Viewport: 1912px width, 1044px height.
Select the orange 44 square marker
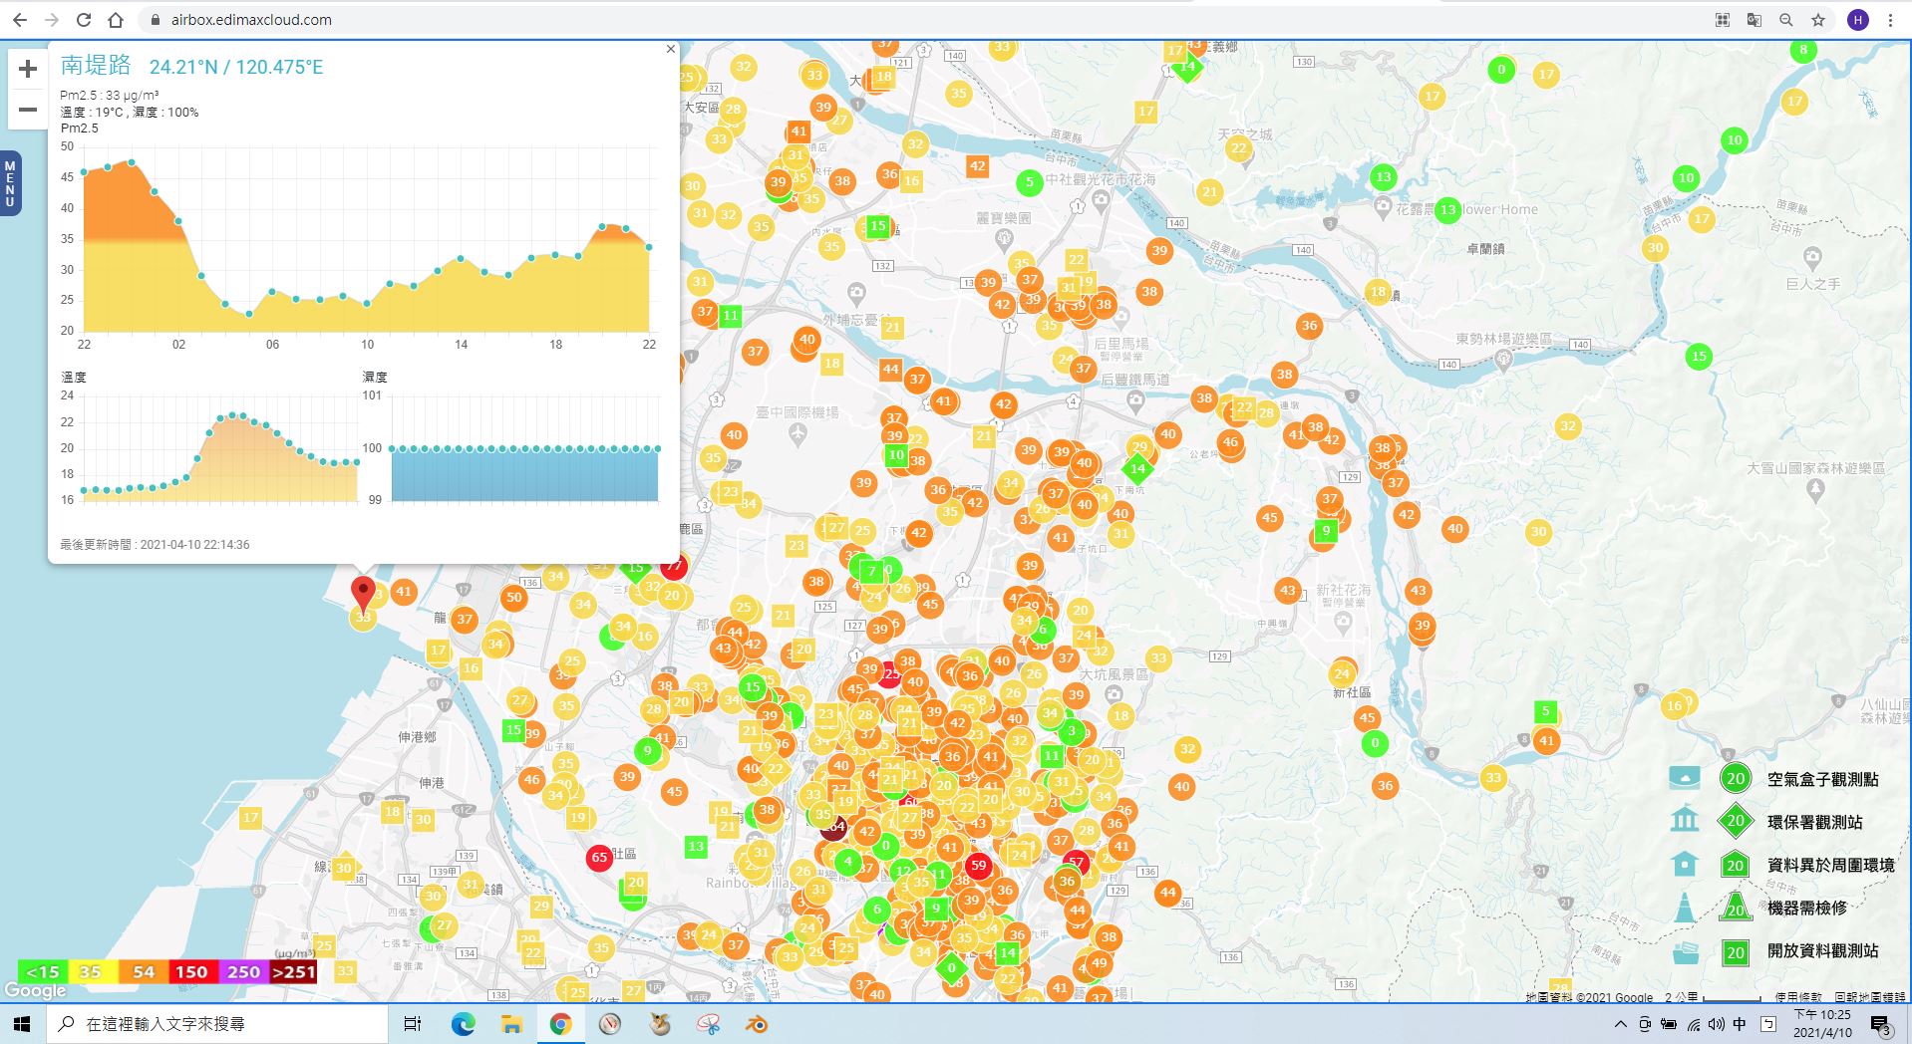tap(890, 369)
